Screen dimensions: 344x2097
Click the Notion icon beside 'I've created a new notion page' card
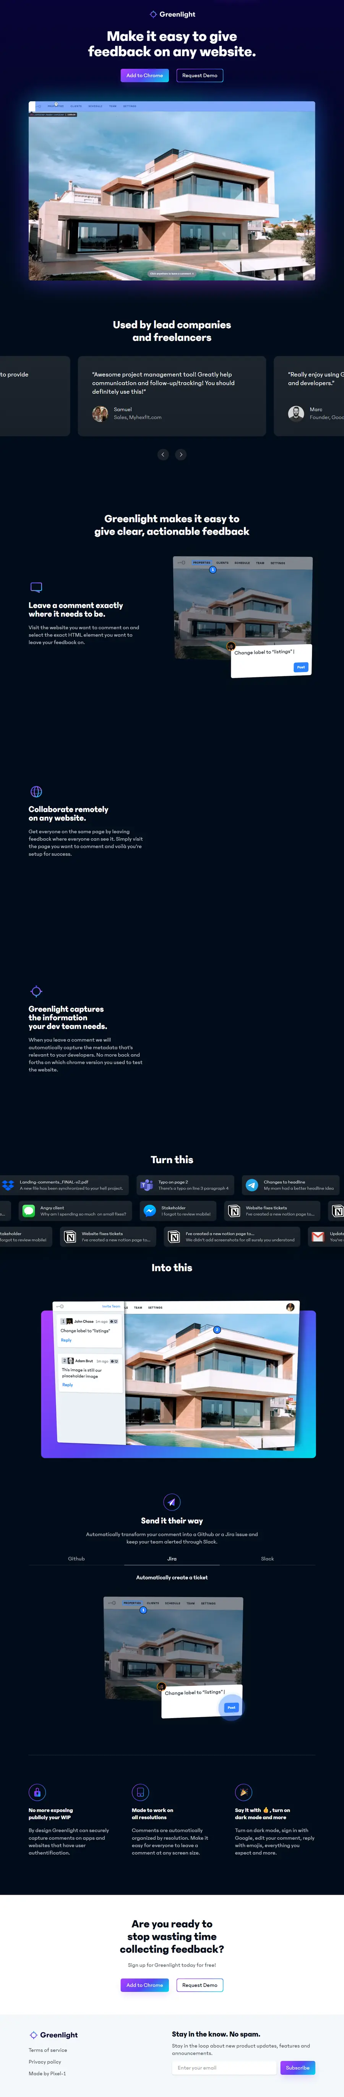point(174,1237)
